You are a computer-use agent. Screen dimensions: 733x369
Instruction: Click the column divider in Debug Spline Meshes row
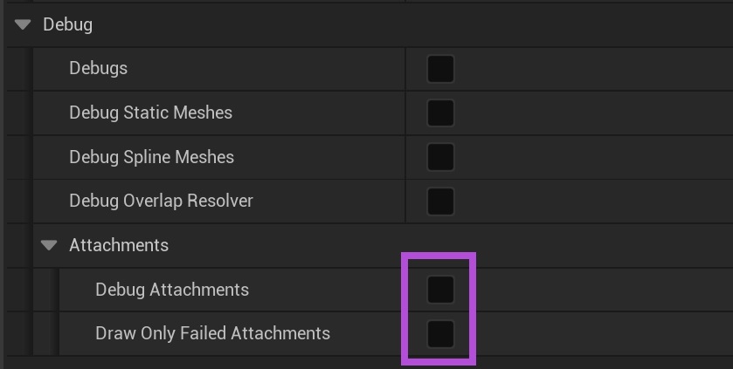[405, 157]
